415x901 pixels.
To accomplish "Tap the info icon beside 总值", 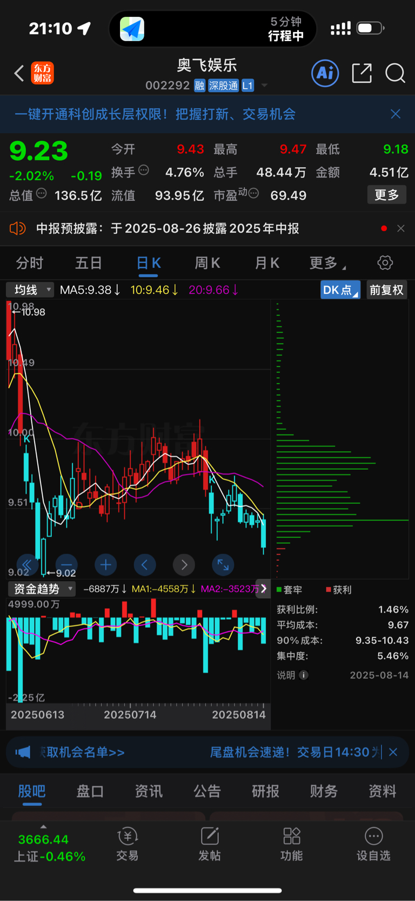I will click(x=42, y=193).
